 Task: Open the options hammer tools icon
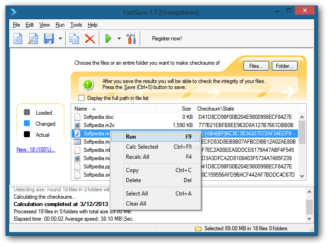131,39
